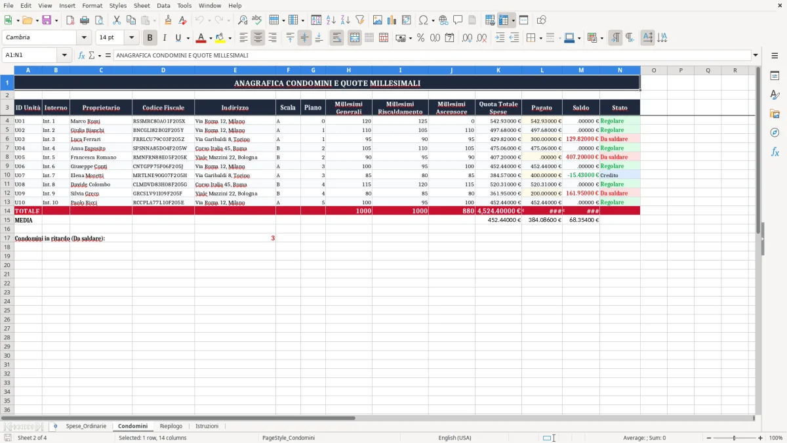The image size is (787, 443).
Task: Toggle Merge and Center Cells
Action: click(x=354, y=38)
